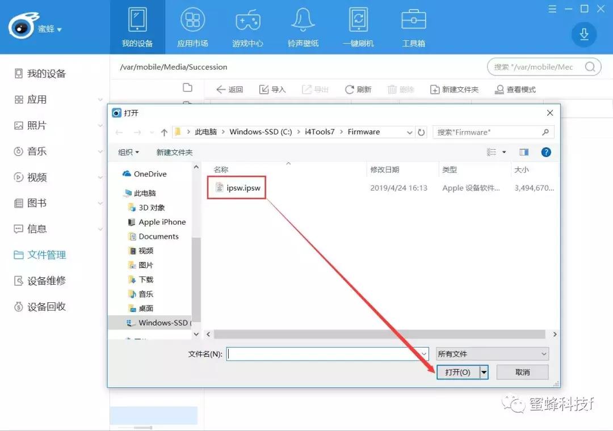Select 信息 in the sidebar
613x431 pixels.
(x=31, y=229)
